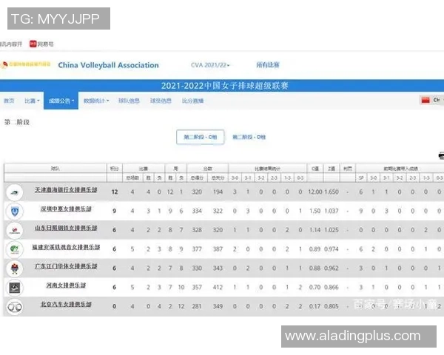
Task: Click the Tianjin Bohai Bank team logo
Action: coord(14,192)
